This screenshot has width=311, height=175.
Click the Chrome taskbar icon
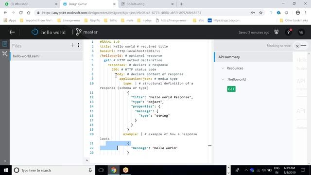pos(114,170)
